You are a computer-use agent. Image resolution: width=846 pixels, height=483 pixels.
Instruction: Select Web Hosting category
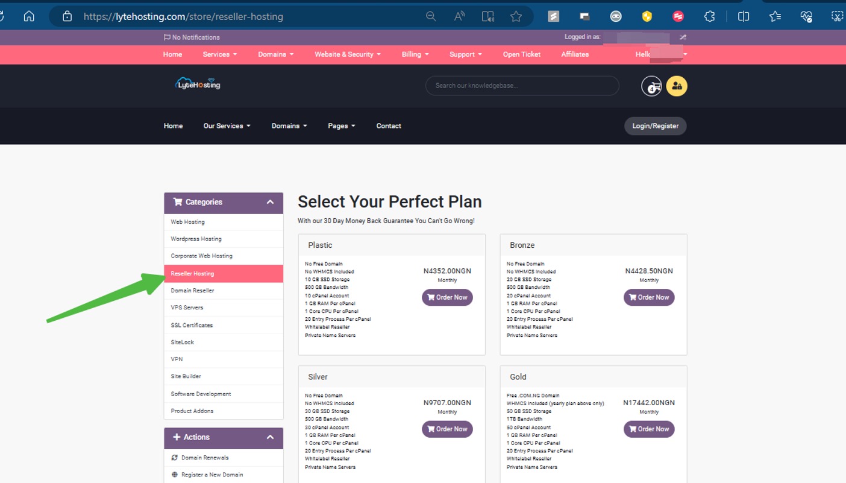224,222
